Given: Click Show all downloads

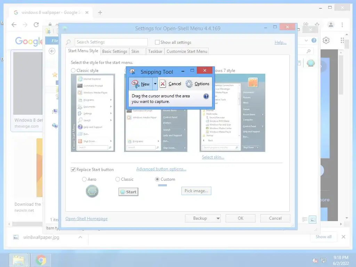Looking at the screenshot, I should pyautogui.click(x=324, y=236).
